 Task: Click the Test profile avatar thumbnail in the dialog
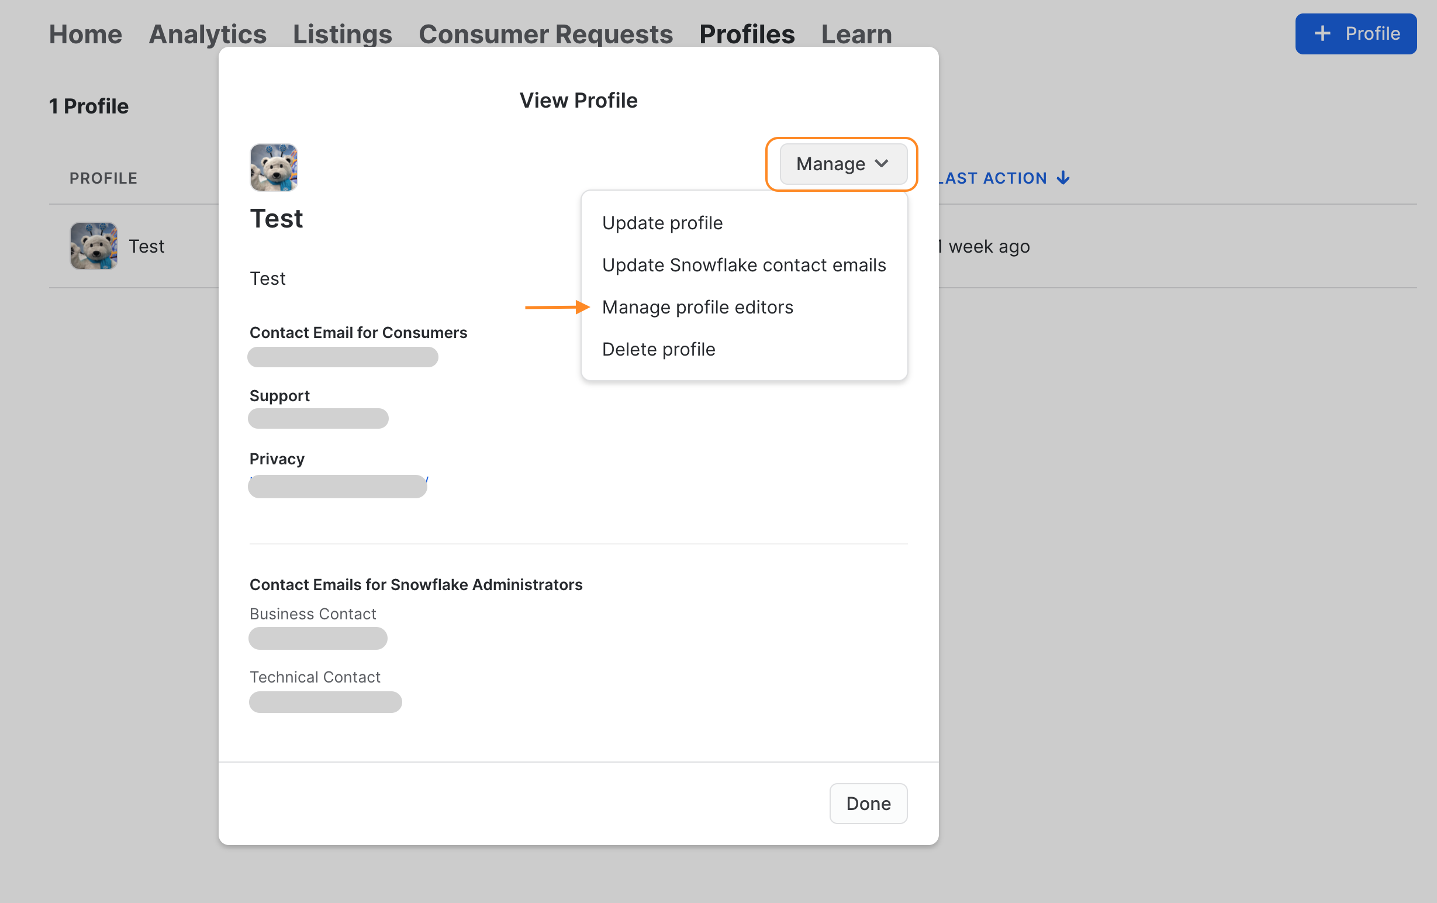(x=274, y=168)
